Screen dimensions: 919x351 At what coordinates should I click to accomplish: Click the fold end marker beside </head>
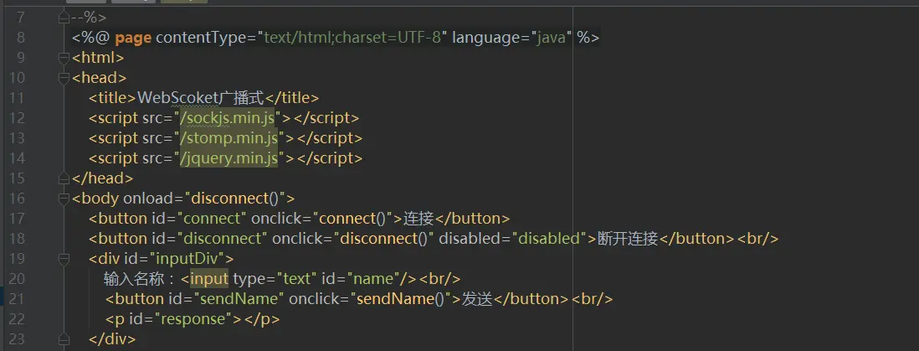click(64, 178)
